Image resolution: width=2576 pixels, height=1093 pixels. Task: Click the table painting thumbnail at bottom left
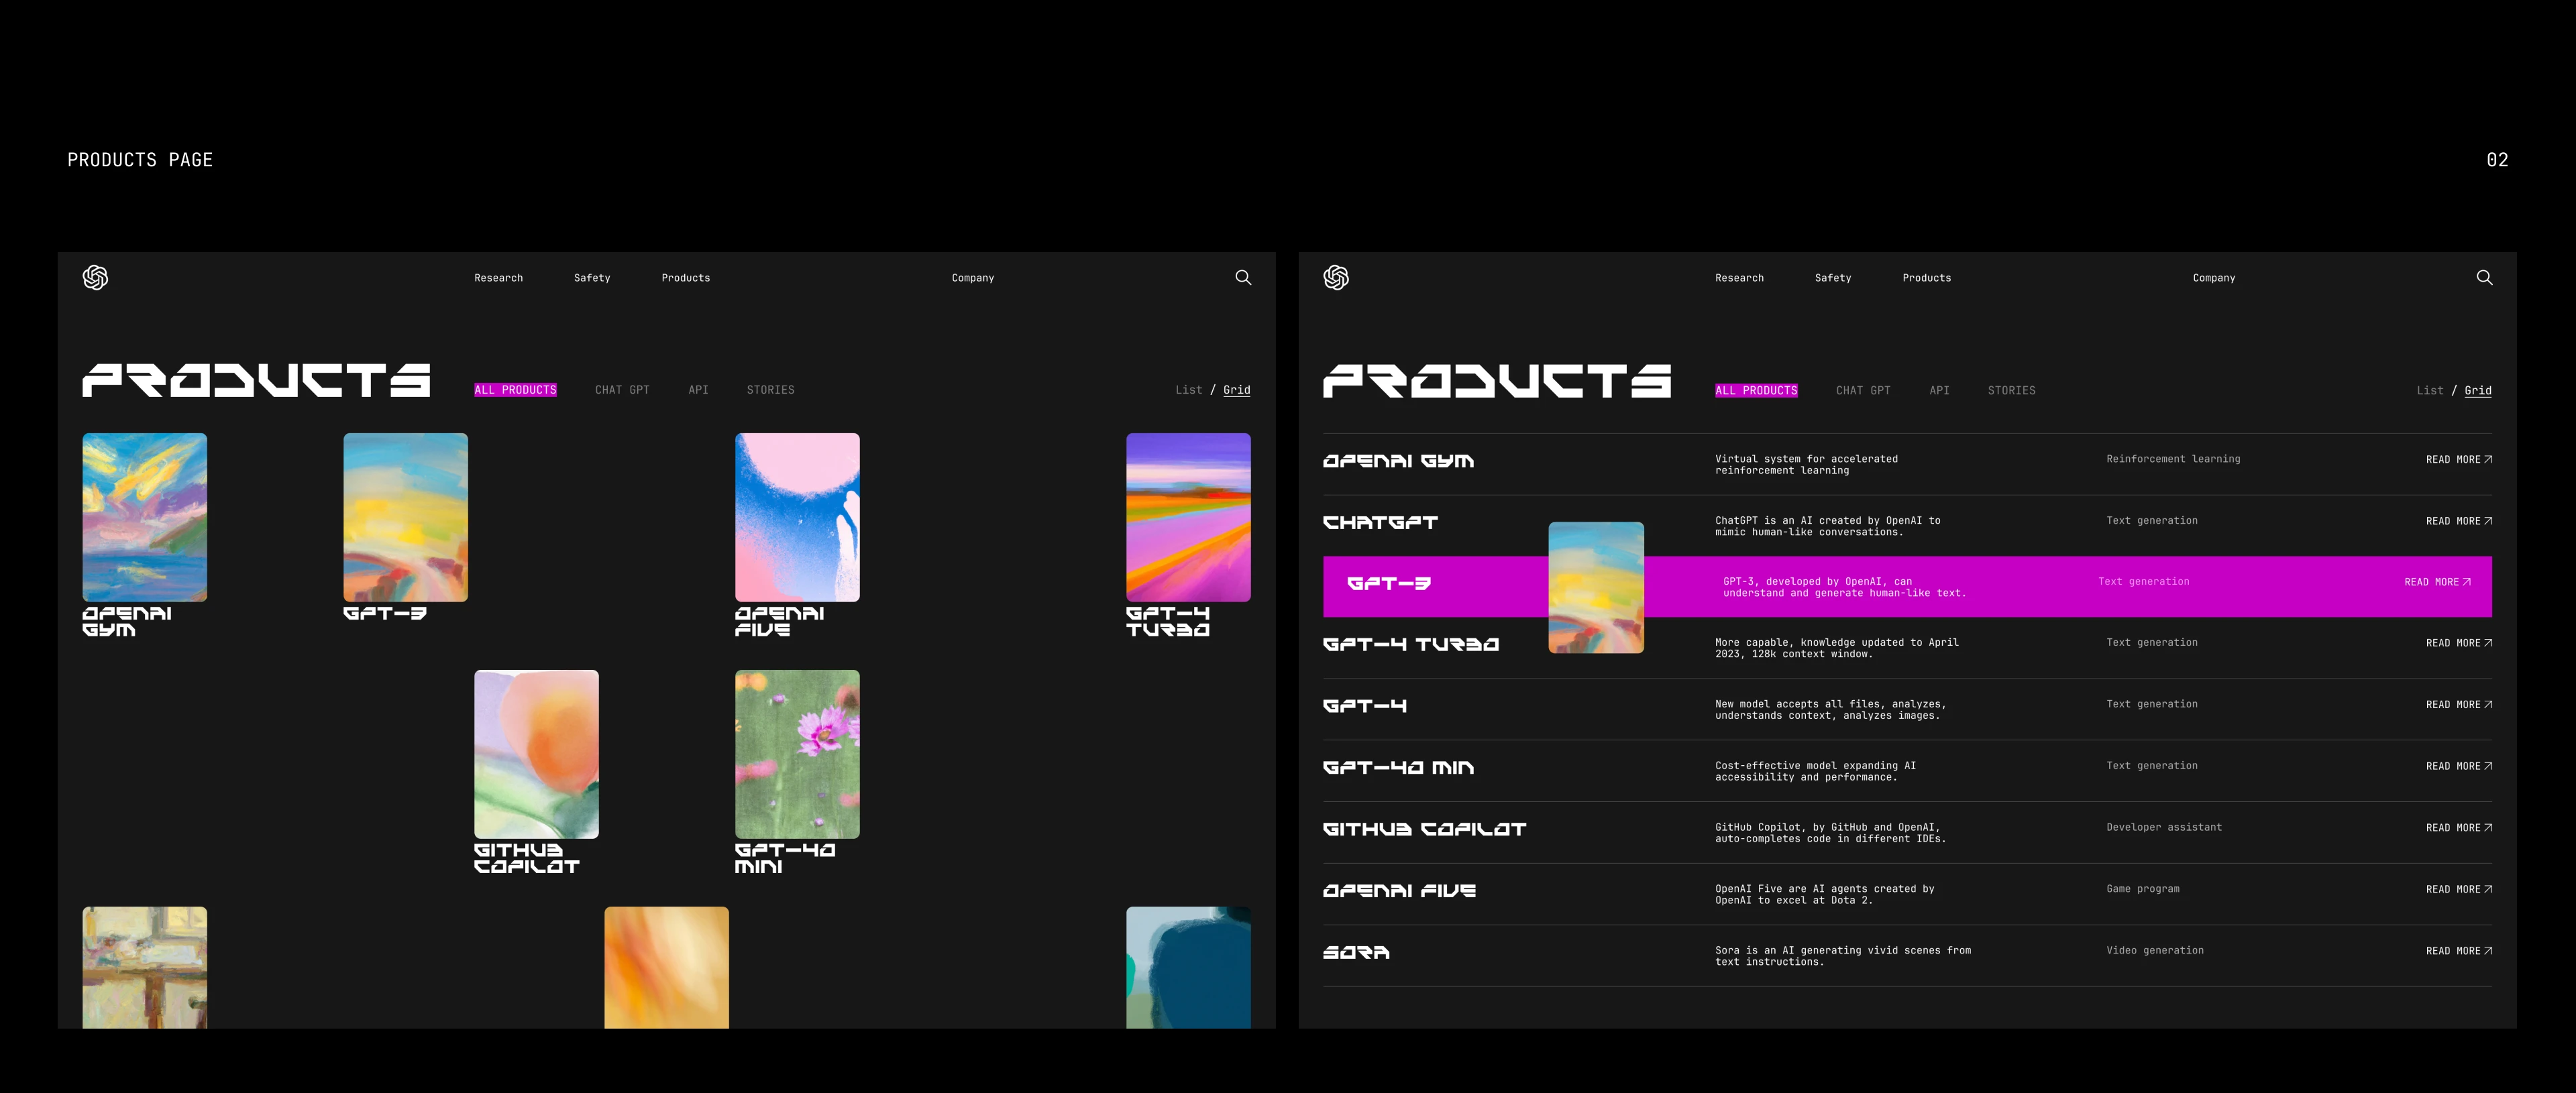145,967
